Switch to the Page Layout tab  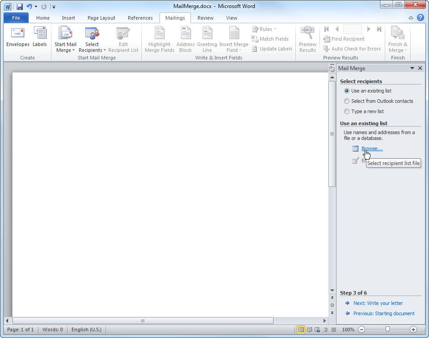pos(101,18)
